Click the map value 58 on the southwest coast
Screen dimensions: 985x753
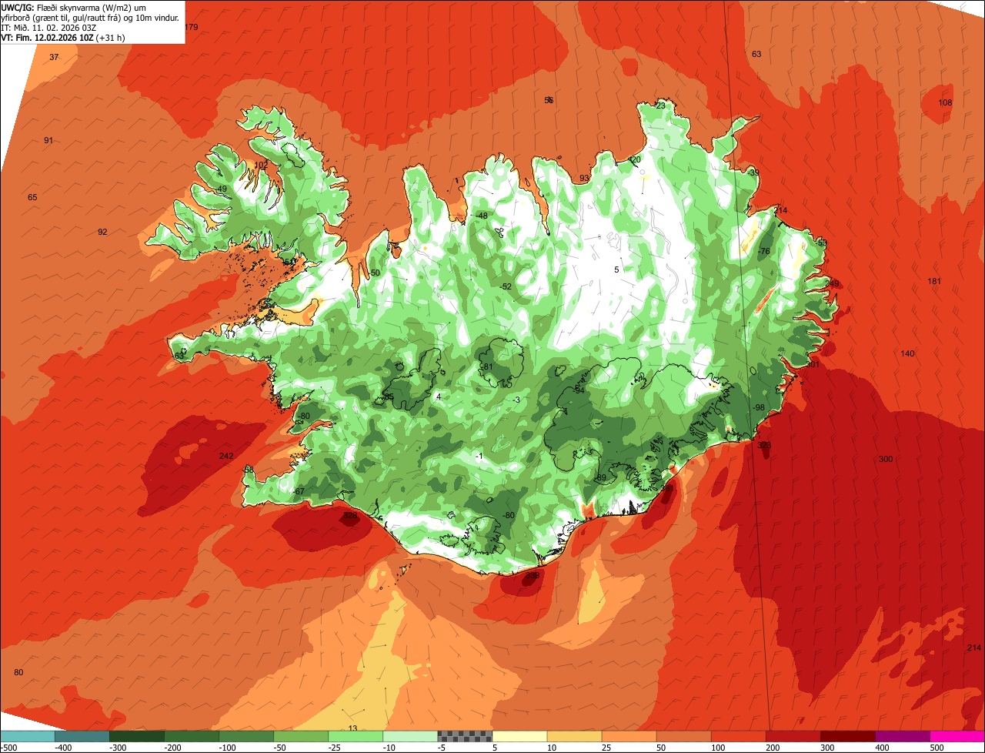(249, 469)
